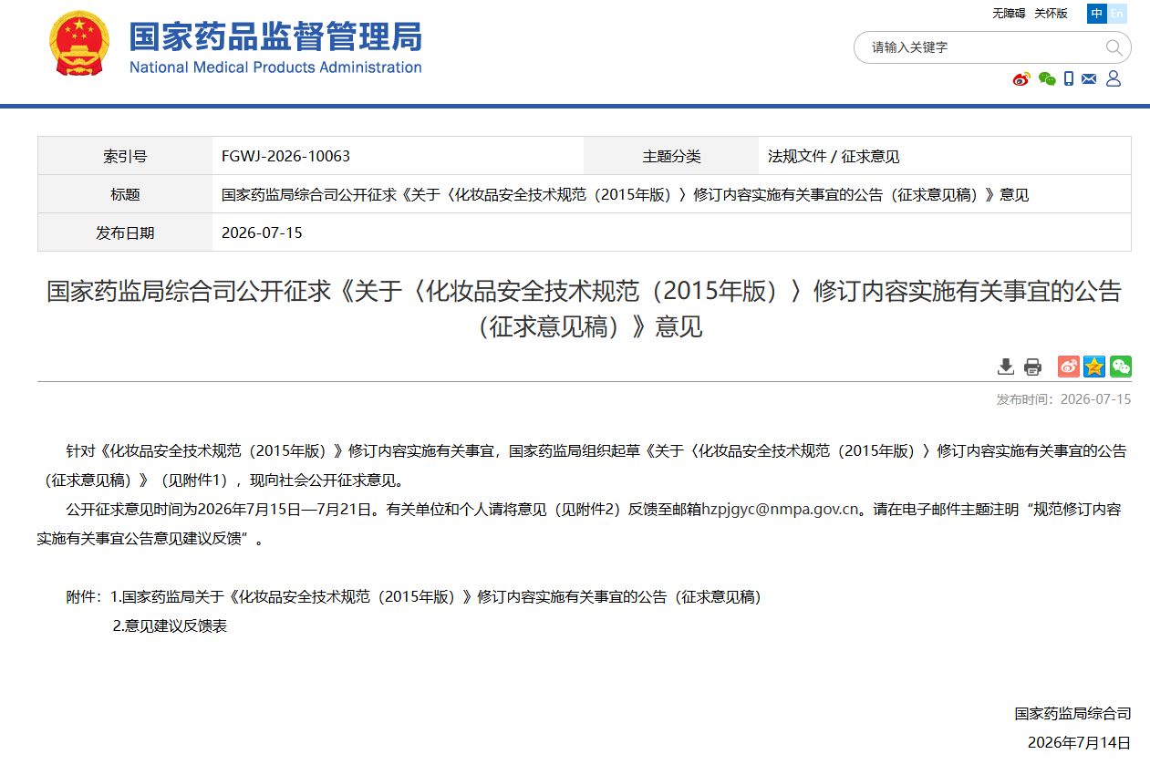Screen dimensions: 1150x775
Task: Open the WeChat icon in the header
Action: (x=1047, y=79)
